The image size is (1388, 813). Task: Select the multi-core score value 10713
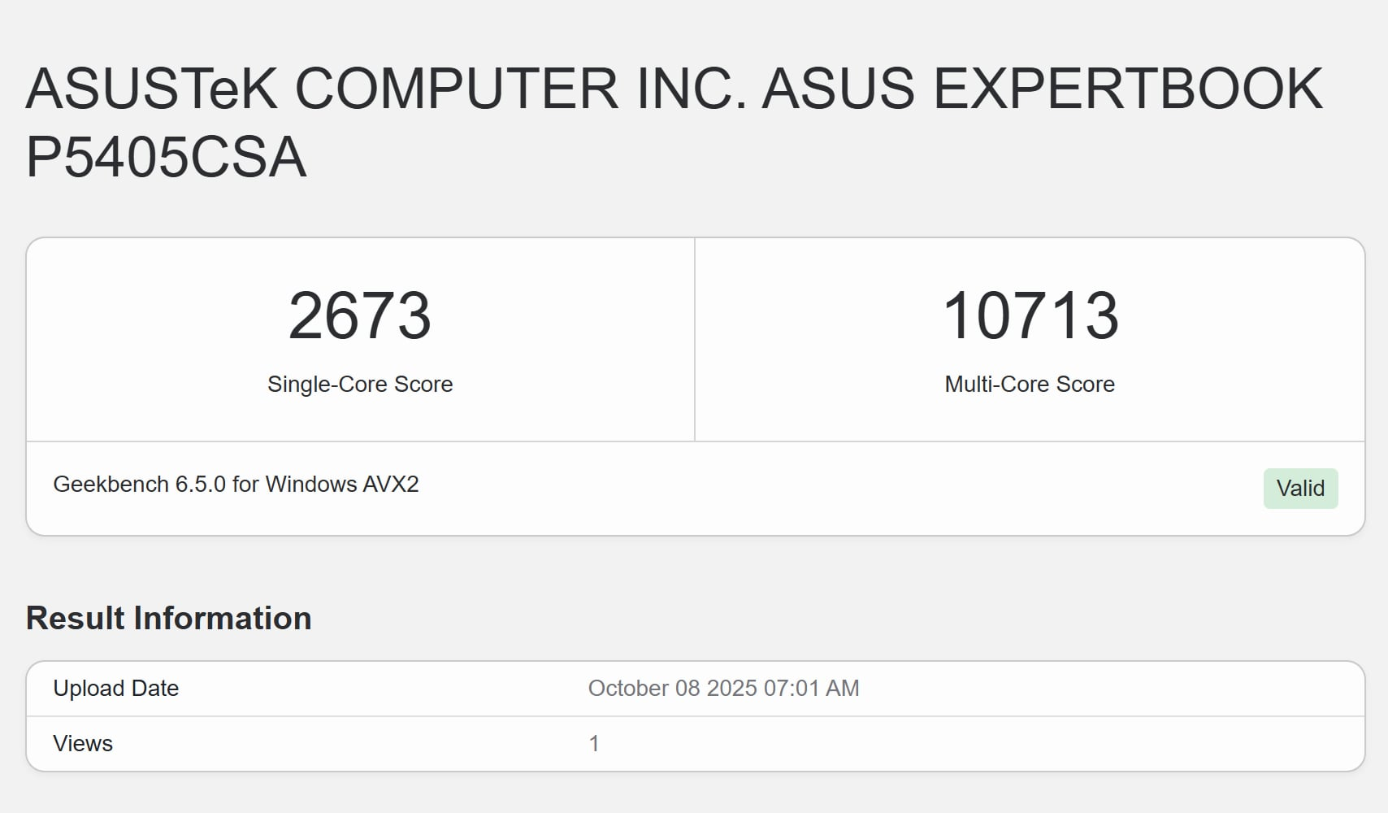click(1030, 315)
